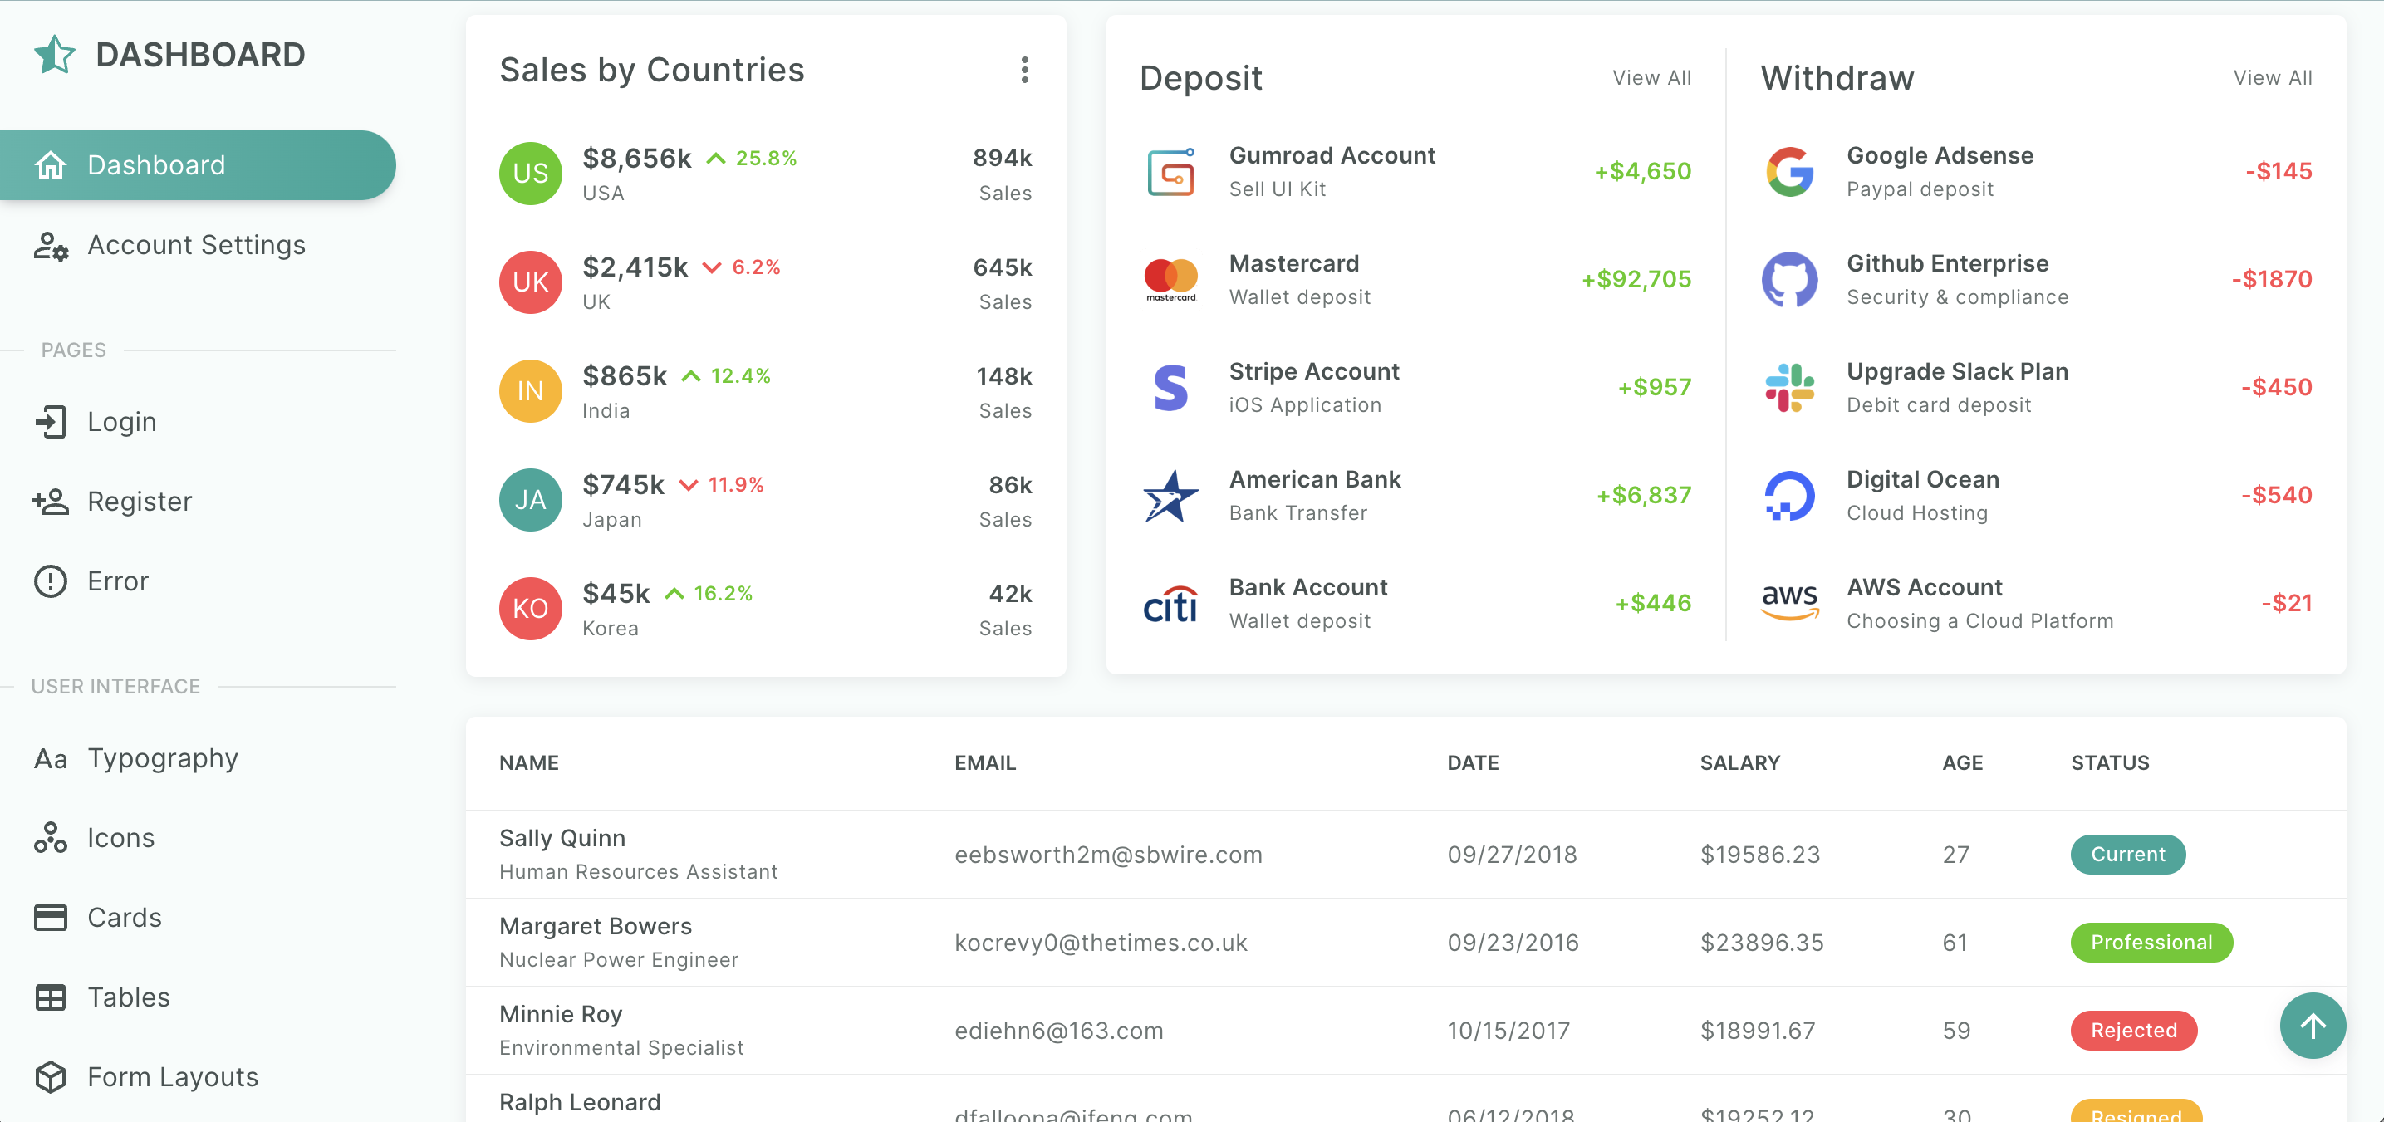
Task: Click the UK sales decrease chevron
Action: tap(712, 267)
